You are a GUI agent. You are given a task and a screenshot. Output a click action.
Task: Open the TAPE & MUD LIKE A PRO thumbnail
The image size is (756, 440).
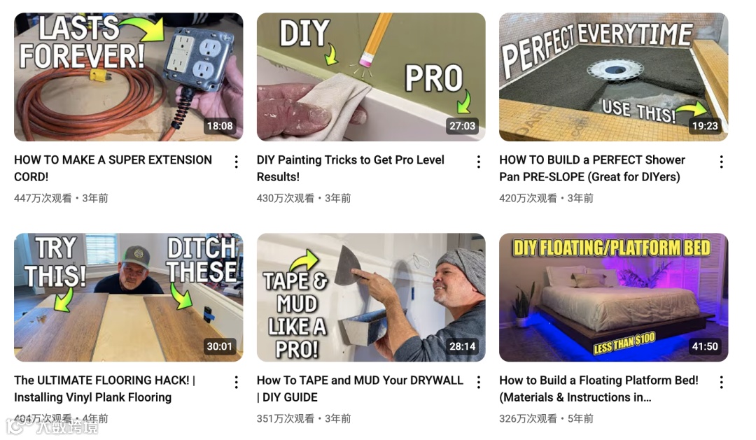[371, 297]
